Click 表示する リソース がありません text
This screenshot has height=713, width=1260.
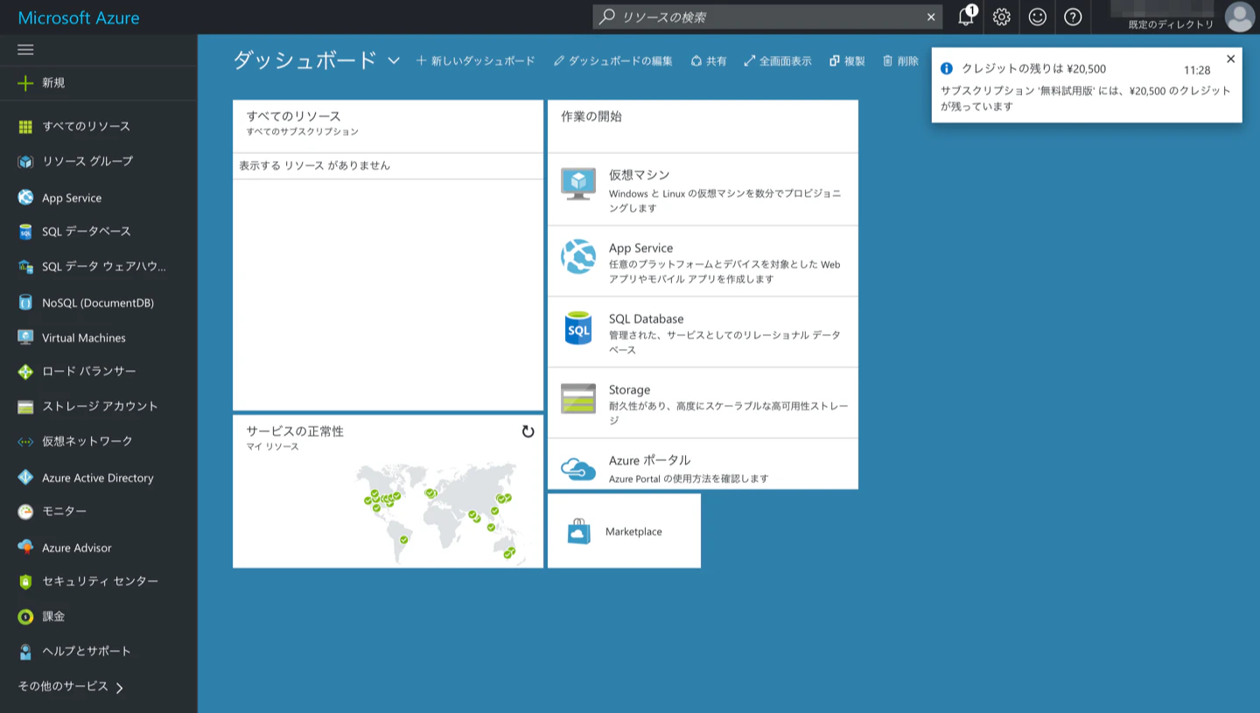pos(314,165)
